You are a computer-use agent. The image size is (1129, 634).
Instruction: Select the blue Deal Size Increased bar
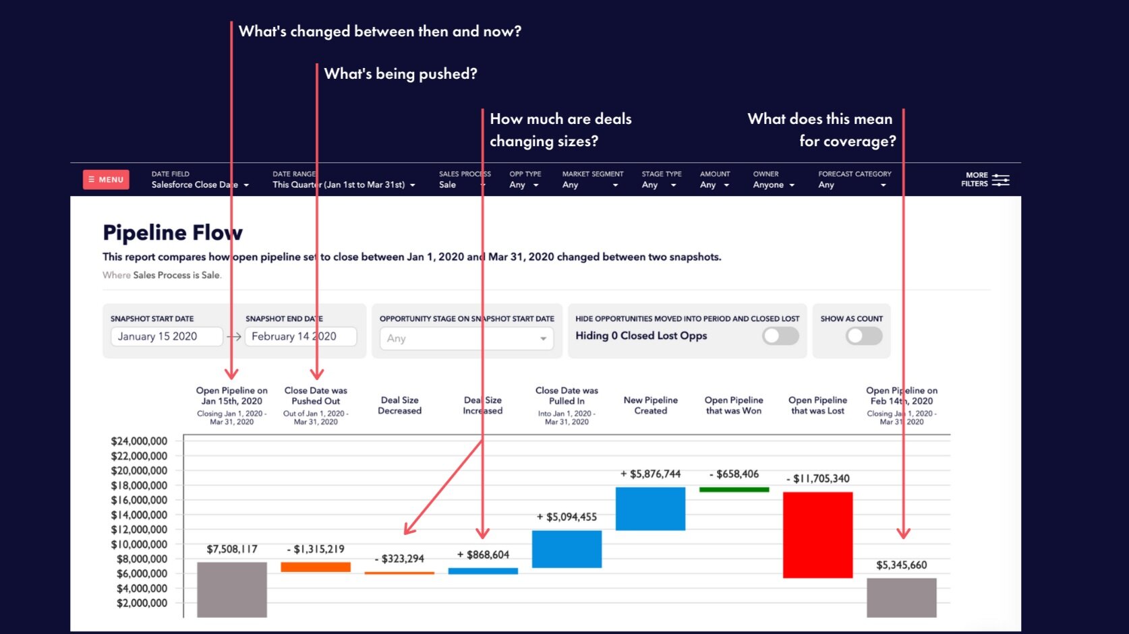(483, 571)
